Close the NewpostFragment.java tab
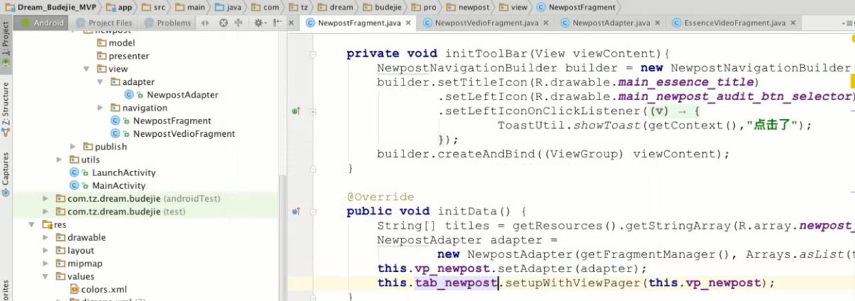 tap(409, 23)
